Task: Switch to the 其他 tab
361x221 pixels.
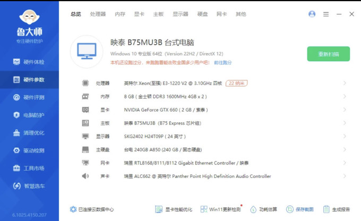Action: [x=241, y=14]
